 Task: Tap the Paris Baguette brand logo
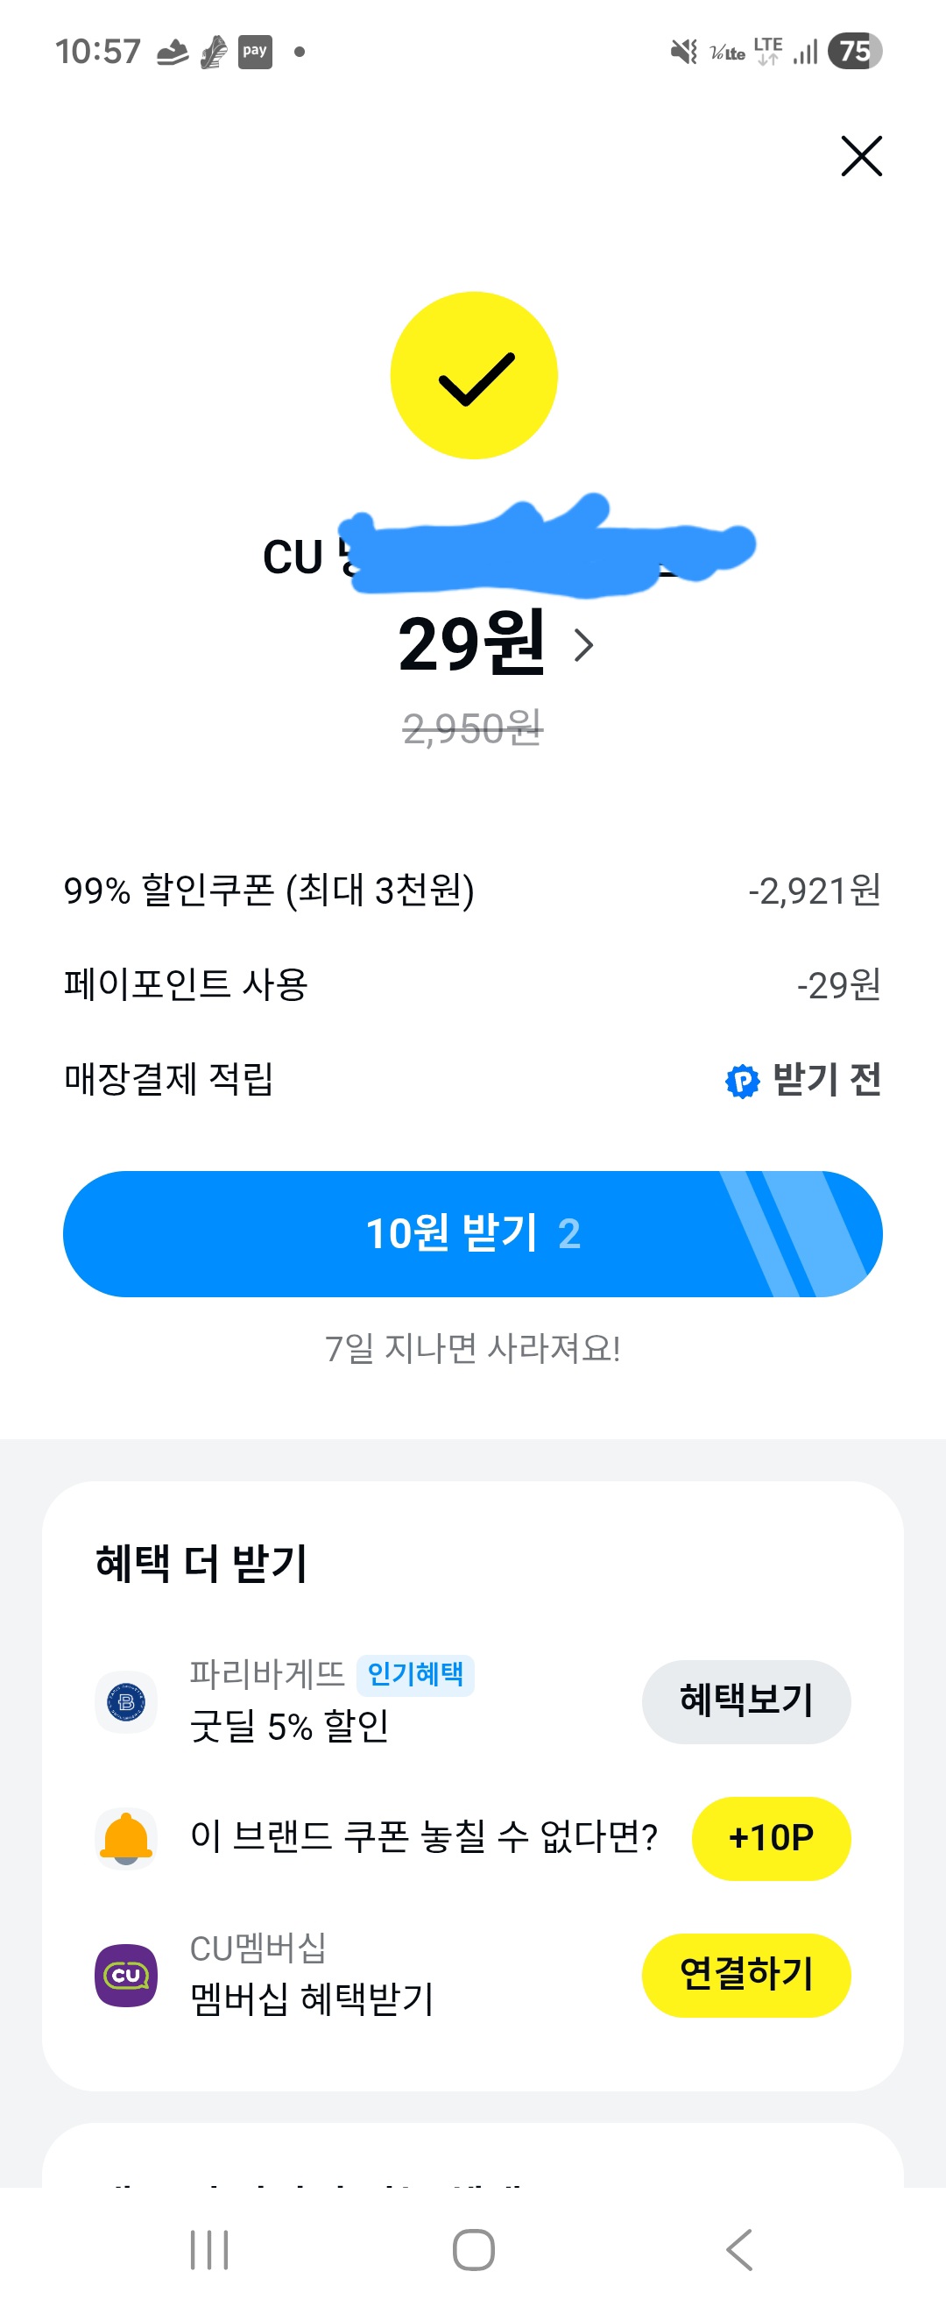coord(126,1701)
